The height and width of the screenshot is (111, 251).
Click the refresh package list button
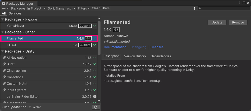coord(96,107)
